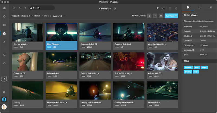Click the recent activity clock icon
This screenshot has width=217, height=113.
click(4, 17)
